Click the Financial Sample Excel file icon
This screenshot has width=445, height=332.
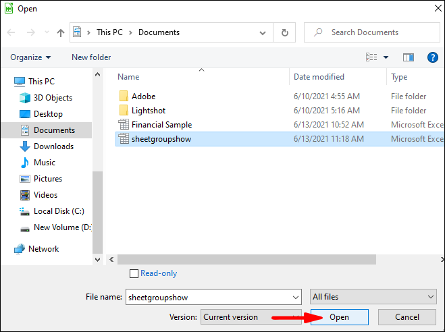pos(124,125)
